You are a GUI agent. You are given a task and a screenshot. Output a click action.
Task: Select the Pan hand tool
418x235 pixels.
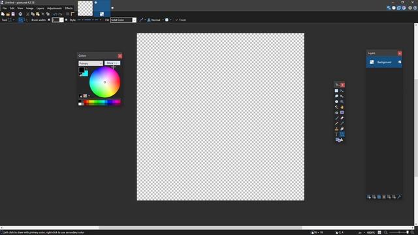342,107
